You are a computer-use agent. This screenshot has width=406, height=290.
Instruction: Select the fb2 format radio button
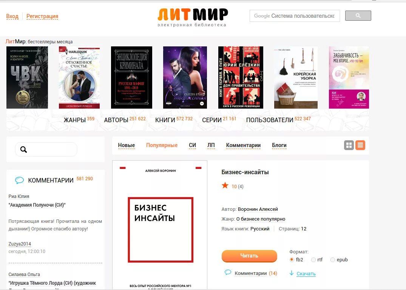292,260
